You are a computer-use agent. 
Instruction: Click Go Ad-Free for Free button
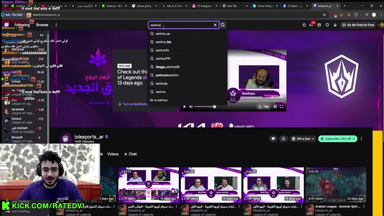pos(358,25)
